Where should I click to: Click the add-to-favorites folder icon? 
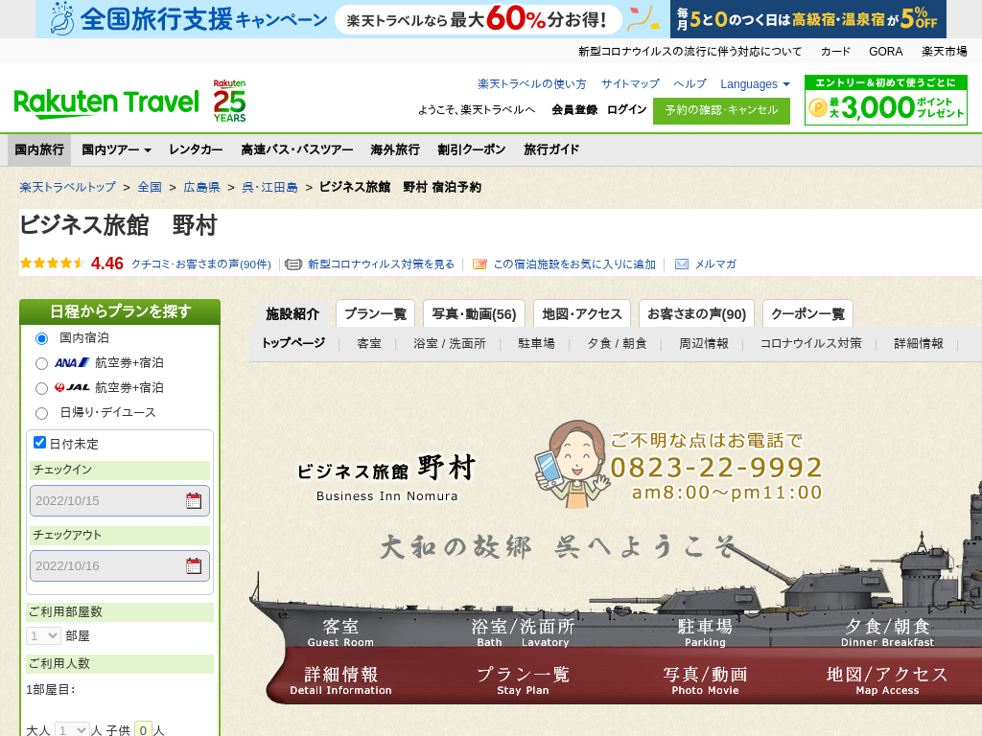(x=479, y=264)
